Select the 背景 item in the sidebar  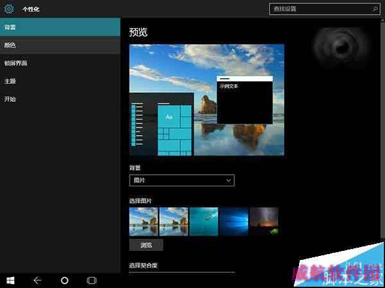coord(60,28)
